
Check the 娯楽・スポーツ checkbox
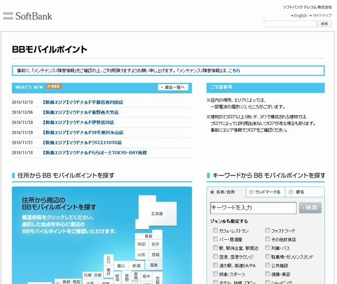[215, 273]
